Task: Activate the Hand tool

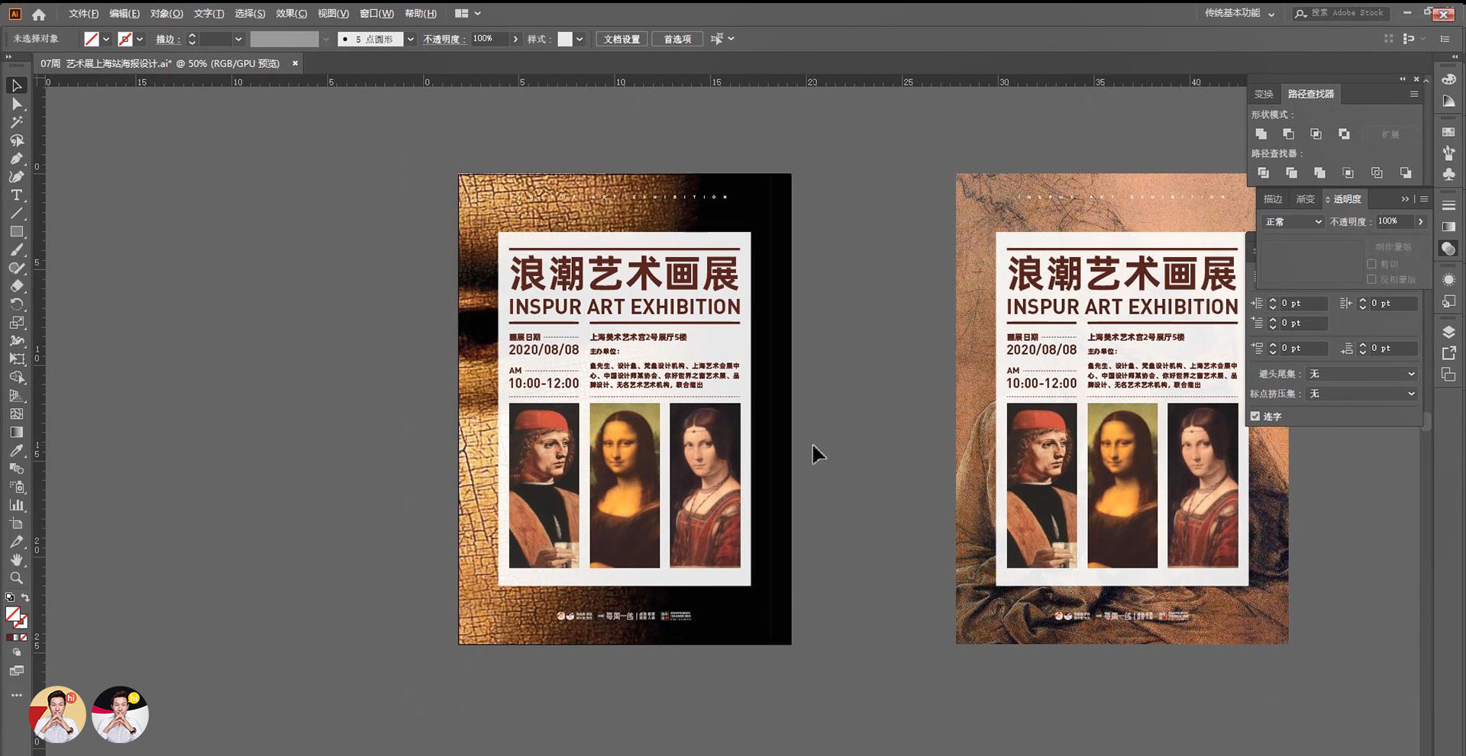Action: (16, 560)
